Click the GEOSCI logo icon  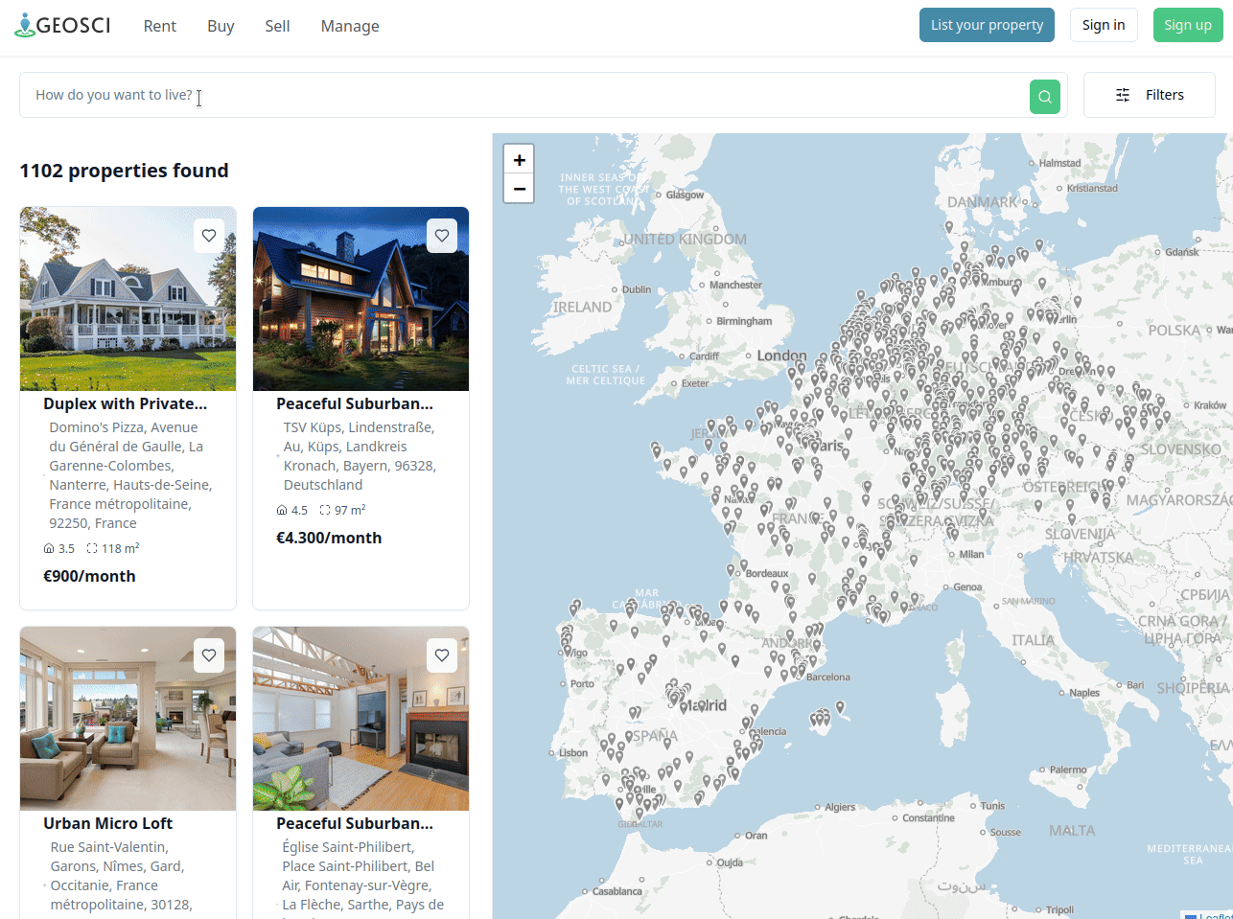[25, 25]
